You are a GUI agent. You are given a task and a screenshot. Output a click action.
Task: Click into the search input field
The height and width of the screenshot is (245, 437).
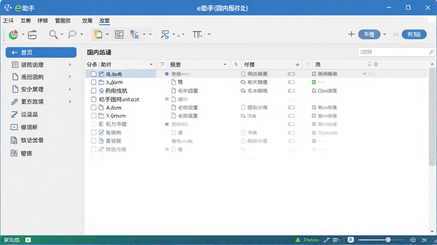[x=396, y=52]
